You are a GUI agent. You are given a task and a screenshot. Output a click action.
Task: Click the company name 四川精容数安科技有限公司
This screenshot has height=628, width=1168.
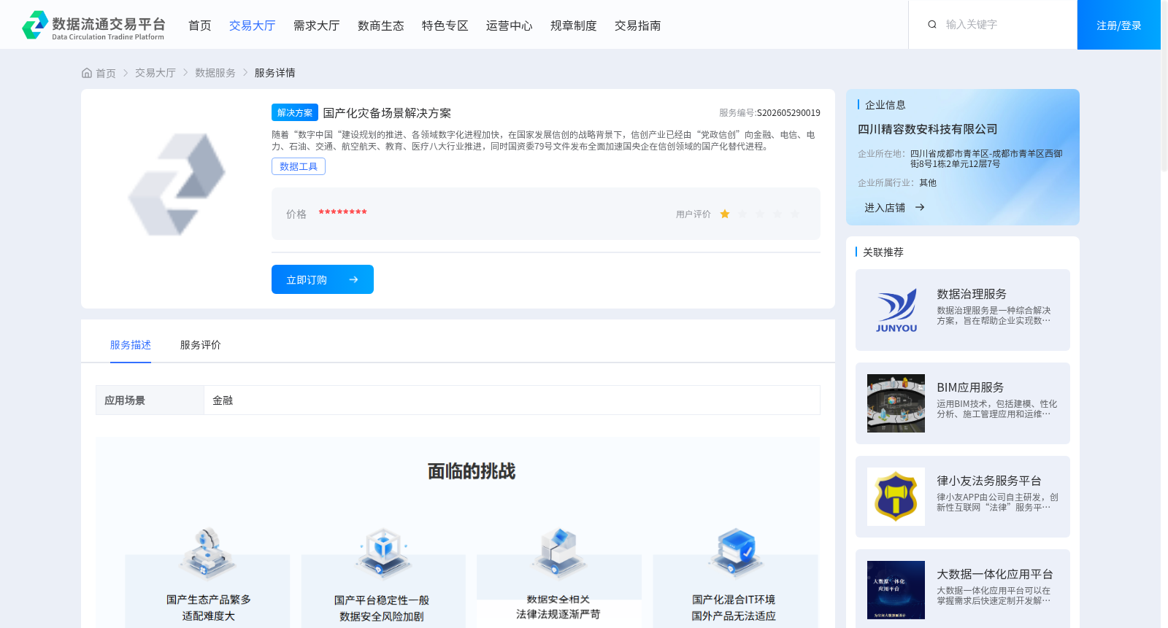coord(928,129)
